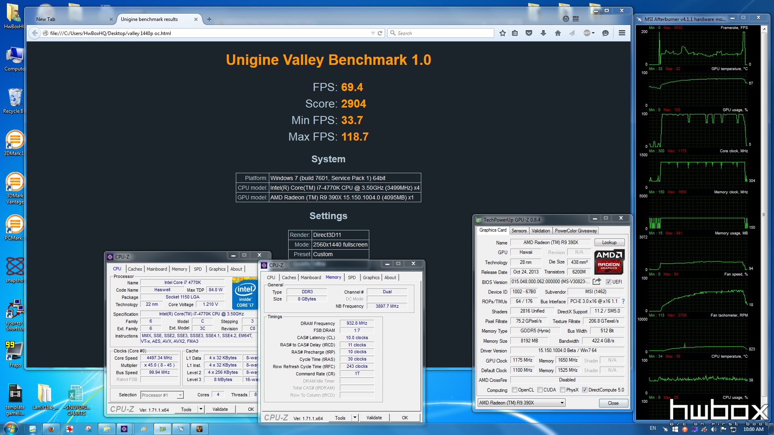This screenshot has height=435, width=774.
Task: Toggle the UEFI checkbox in GPU-Z
Action: pos(608,282)
